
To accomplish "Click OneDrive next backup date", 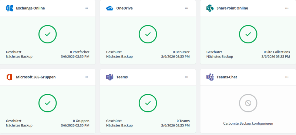I will [175, 57].
